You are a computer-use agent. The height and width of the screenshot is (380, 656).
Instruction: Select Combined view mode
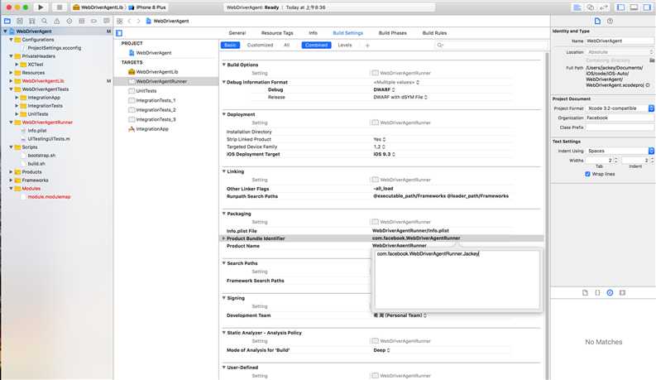pos(316,46)
